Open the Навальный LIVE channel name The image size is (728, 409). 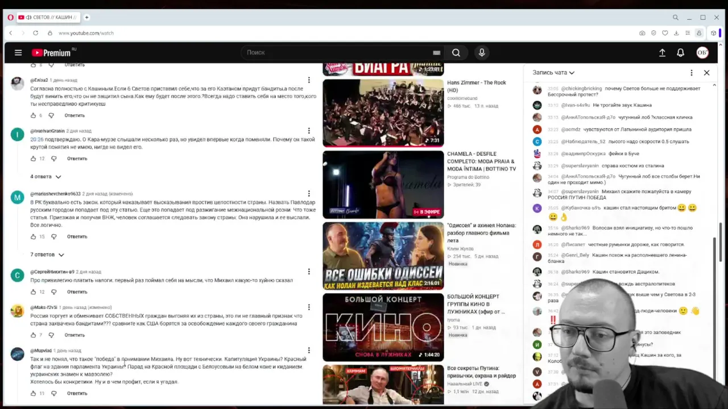tap(464, 384)
